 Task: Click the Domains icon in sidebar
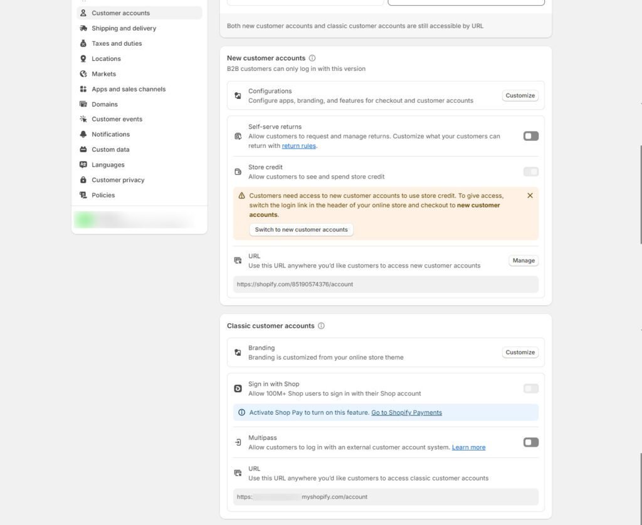pyautogui.click(x=83, y=105)
